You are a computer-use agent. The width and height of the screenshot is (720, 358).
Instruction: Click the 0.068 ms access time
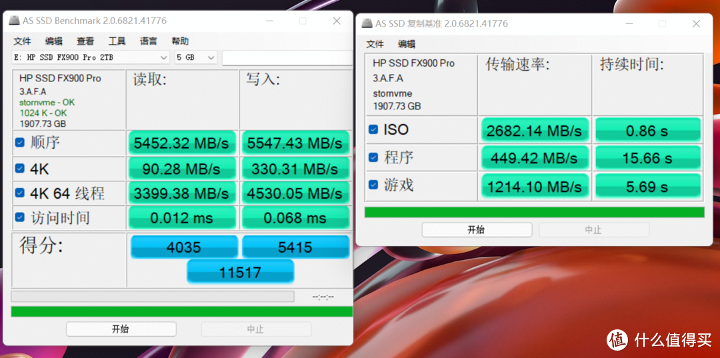pyautogui.click(x=295, y=217)
